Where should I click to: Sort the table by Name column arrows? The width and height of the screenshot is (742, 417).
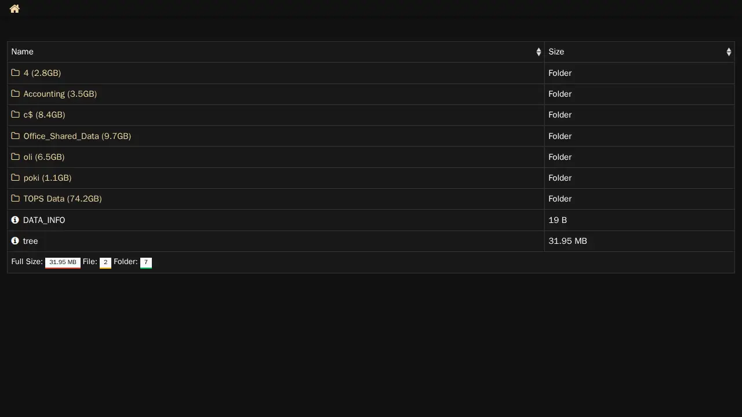tap(539, 52)
